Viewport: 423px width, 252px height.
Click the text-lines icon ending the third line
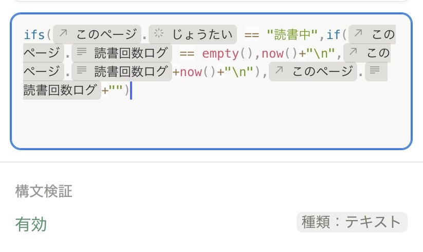point(375,71)
